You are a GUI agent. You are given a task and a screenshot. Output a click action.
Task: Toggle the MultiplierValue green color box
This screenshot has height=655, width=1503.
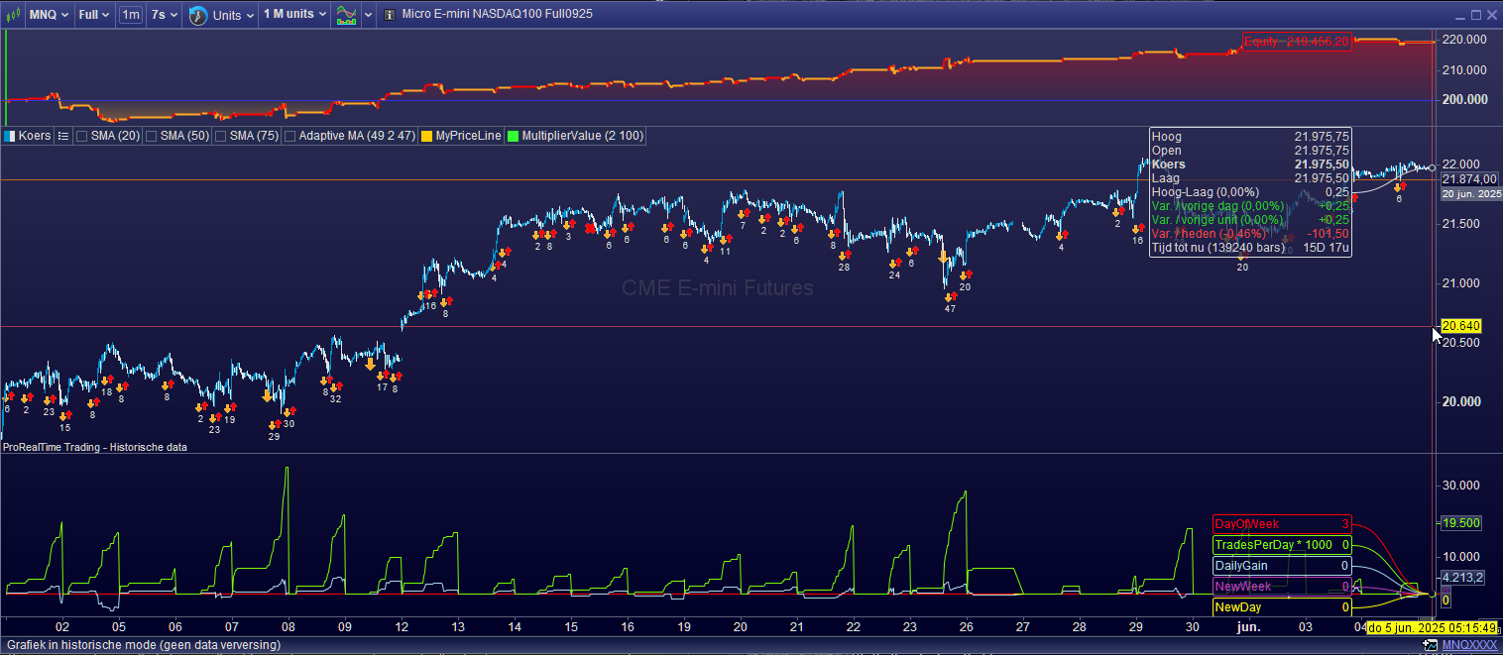514,136
